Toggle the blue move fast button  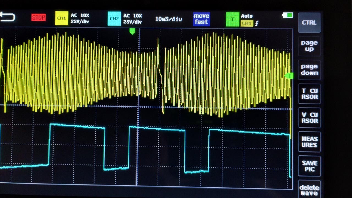tap(201, 19)
